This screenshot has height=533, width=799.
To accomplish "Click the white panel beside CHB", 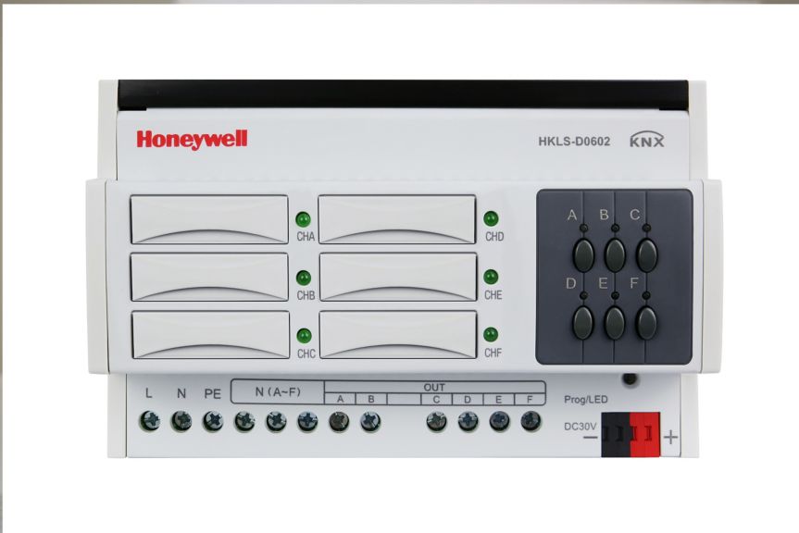I will (210, 278).
